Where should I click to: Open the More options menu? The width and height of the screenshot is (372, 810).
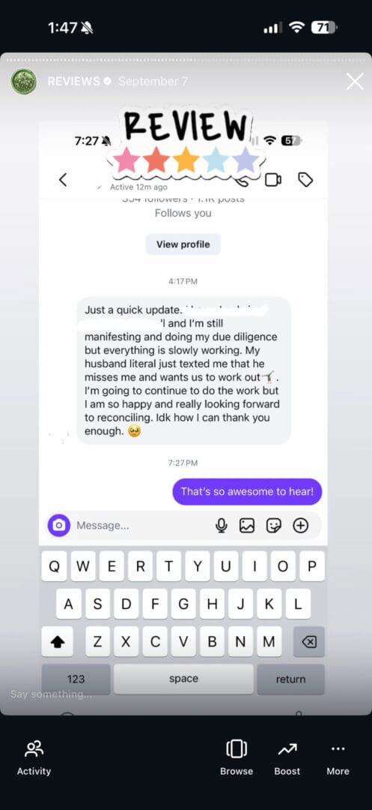click(x=338, y=748)
